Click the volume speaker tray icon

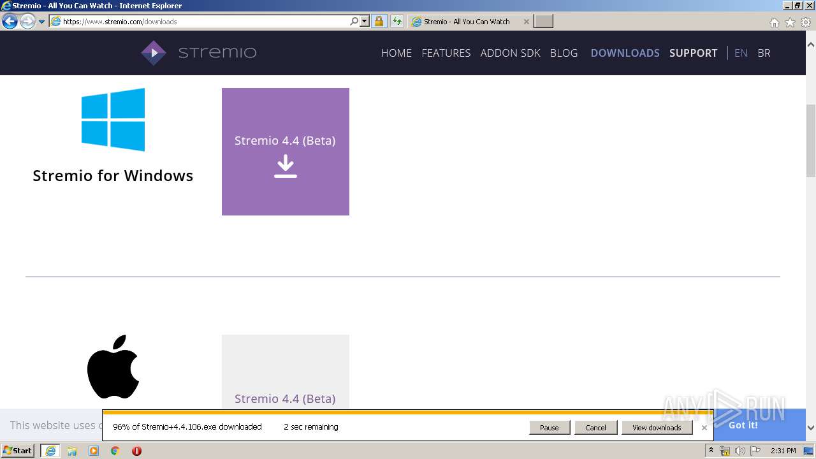(740, 451)
